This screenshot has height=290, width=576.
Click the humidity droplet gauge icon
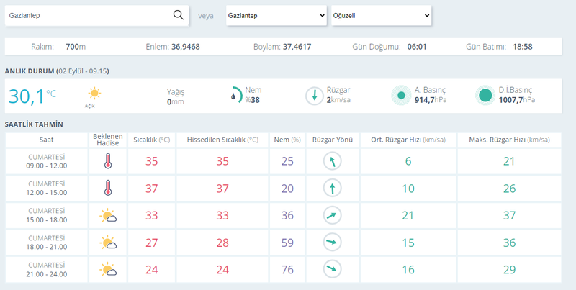pyautogui.click(x=235, y=95)
